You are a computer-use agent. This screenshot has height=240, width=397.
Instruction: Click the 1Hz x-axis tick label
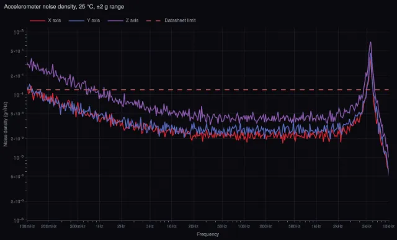tap(99, 226)
